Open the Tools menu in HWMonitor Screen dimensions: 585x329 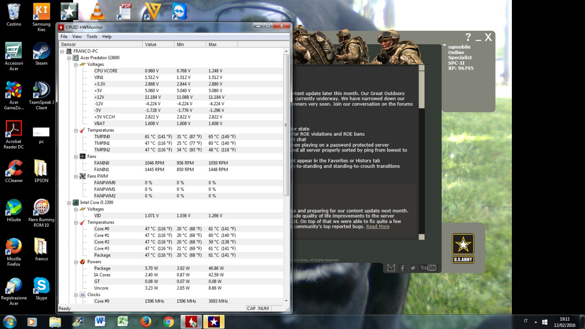(92, 37)
